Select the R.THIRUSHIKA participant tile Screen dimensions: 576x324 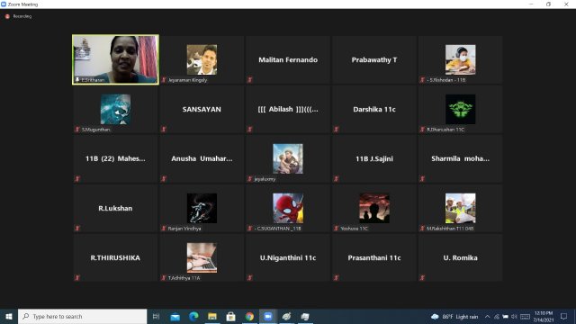coord(115,257)
